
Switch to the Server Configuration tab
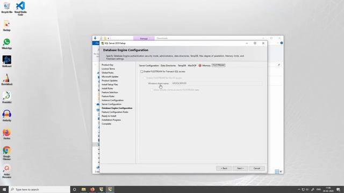149,65
